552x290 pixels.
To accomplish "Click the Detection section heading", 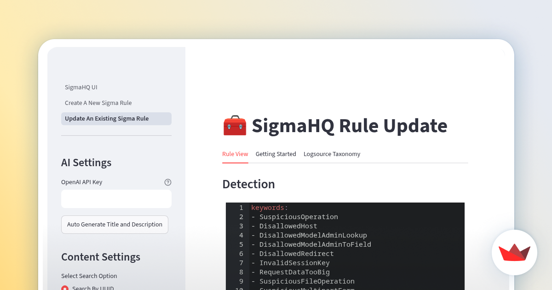I will [x=248, y=184].
